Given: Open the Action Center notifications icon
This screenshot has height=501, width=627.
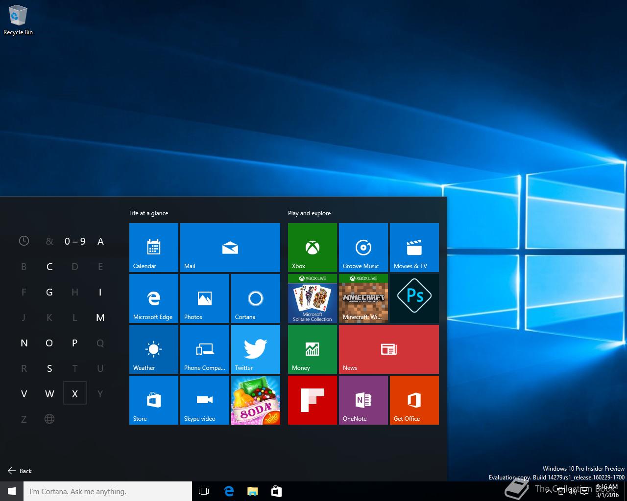Looking at the screenshot, I should click(584, 491).
